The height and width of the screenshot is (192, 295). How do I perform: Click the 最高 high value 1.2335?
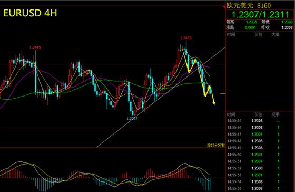click(251, 22)
